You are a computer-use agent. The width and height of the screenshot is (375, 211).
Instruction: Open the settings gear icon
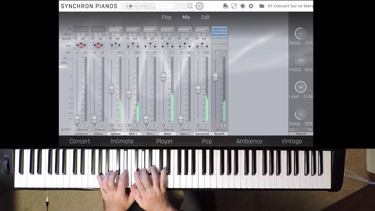251,6
